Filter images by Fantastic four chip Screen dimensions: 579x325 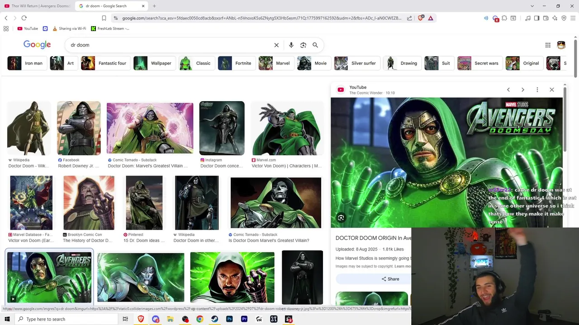click(105, 63)
